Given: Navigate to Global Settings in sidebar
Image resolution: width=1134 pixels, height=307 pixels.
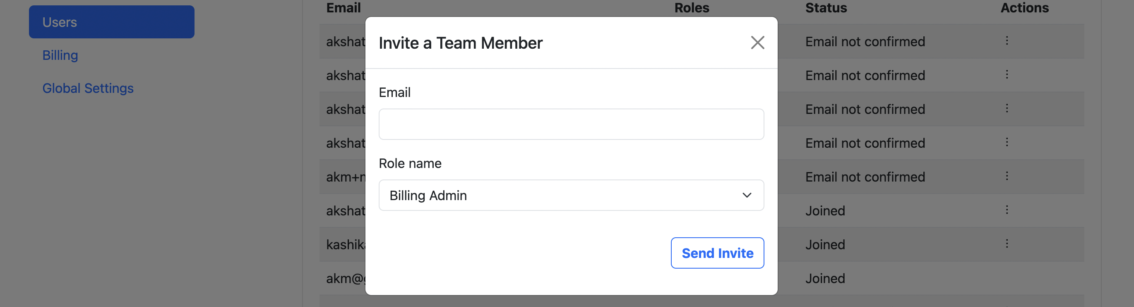Looking at the screenshot, I should pos(88,88).
